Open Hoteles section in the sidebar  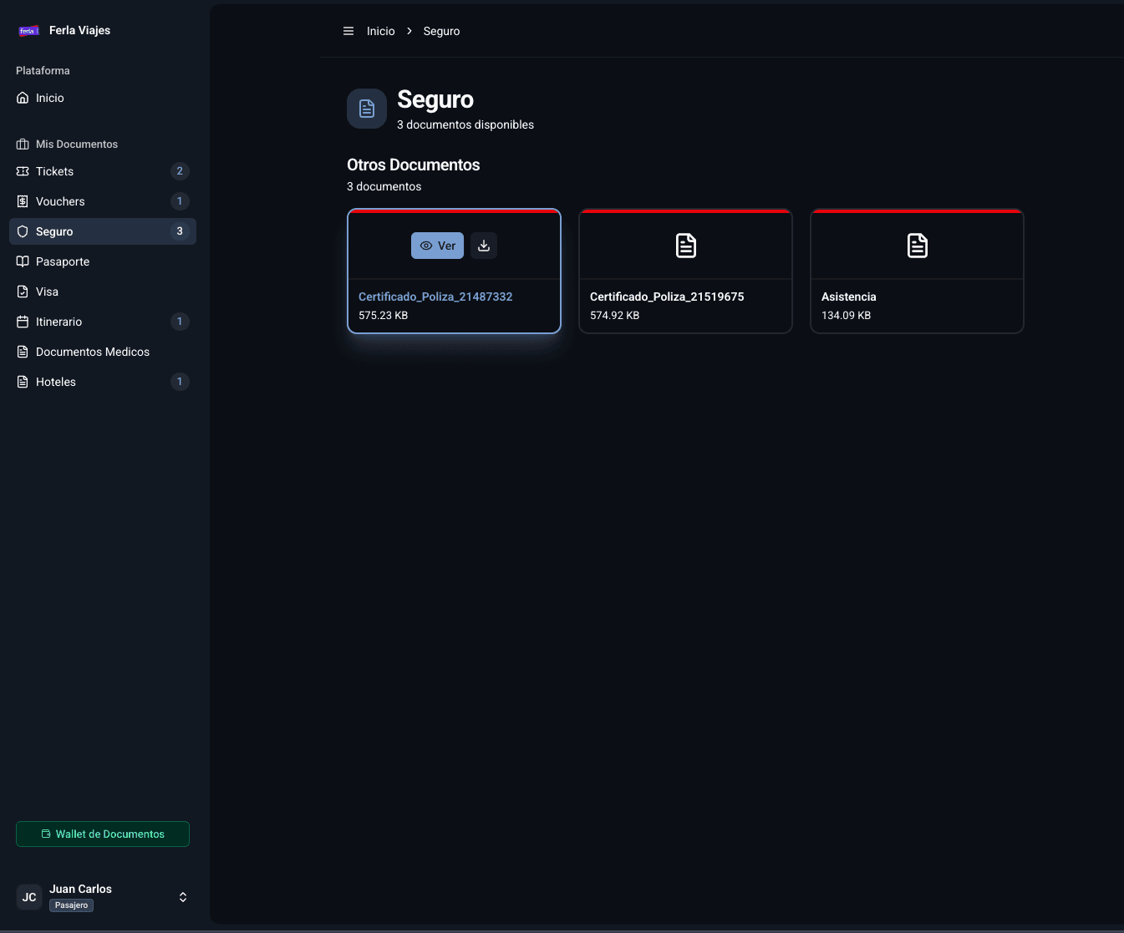(56, 382)
